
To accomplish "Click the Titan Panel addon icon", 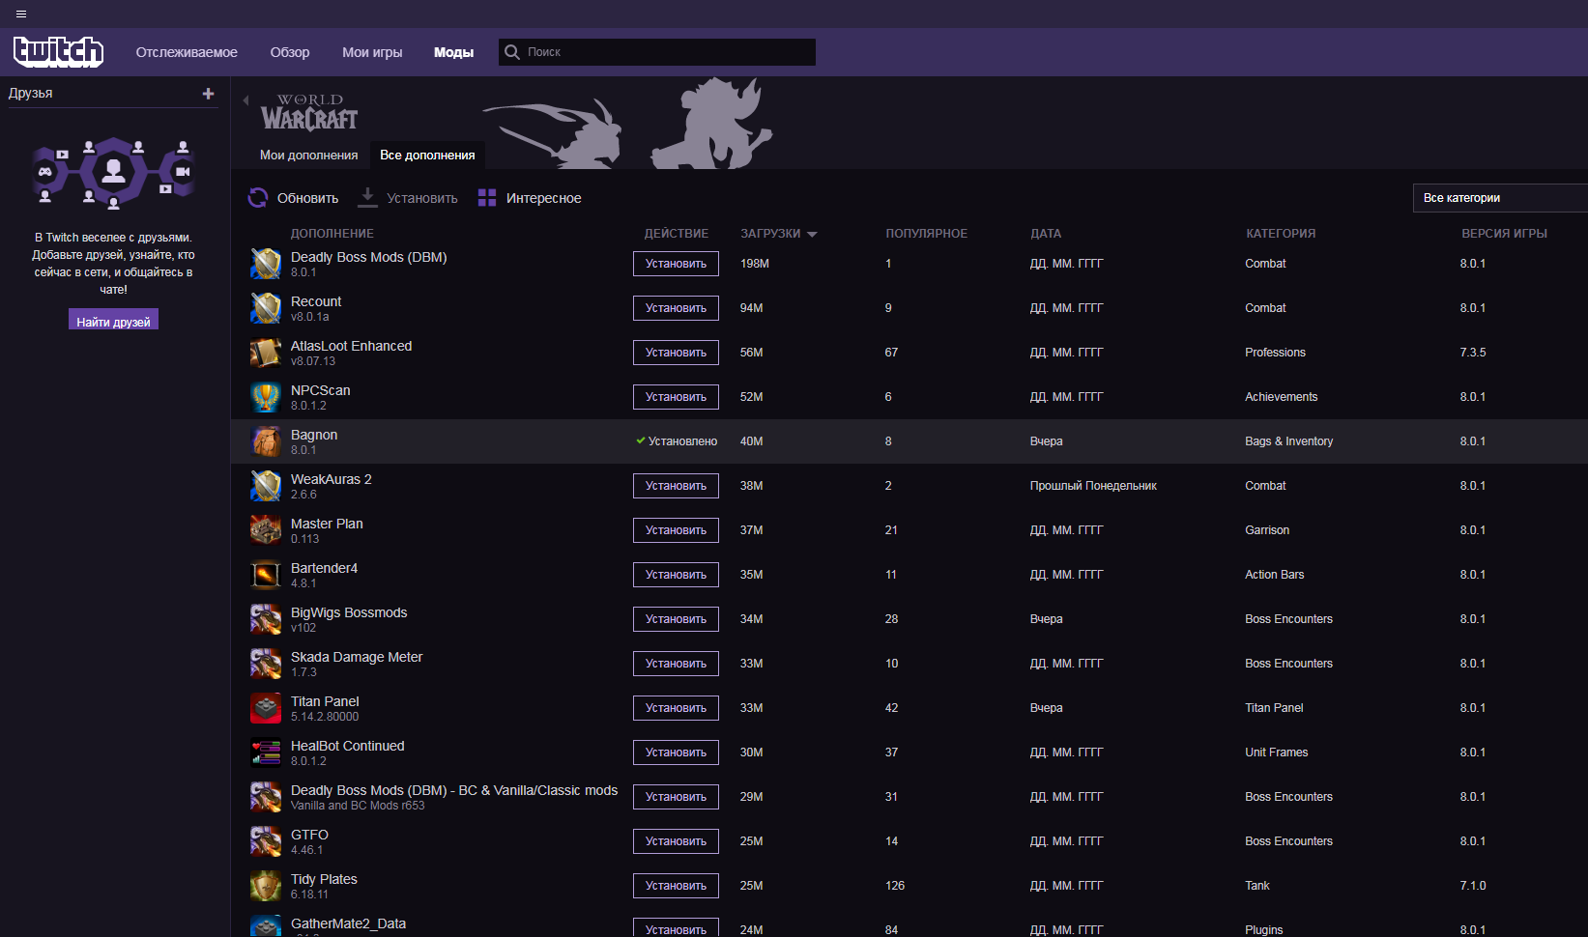I will (x=266, y=708).
